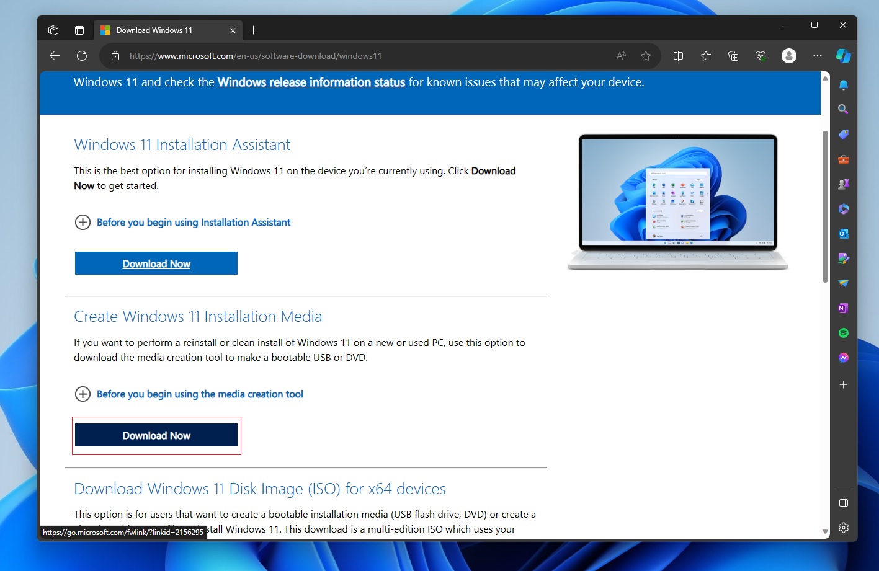
Task: Open Spotify from the sidebar
Action: click(843, 332)
